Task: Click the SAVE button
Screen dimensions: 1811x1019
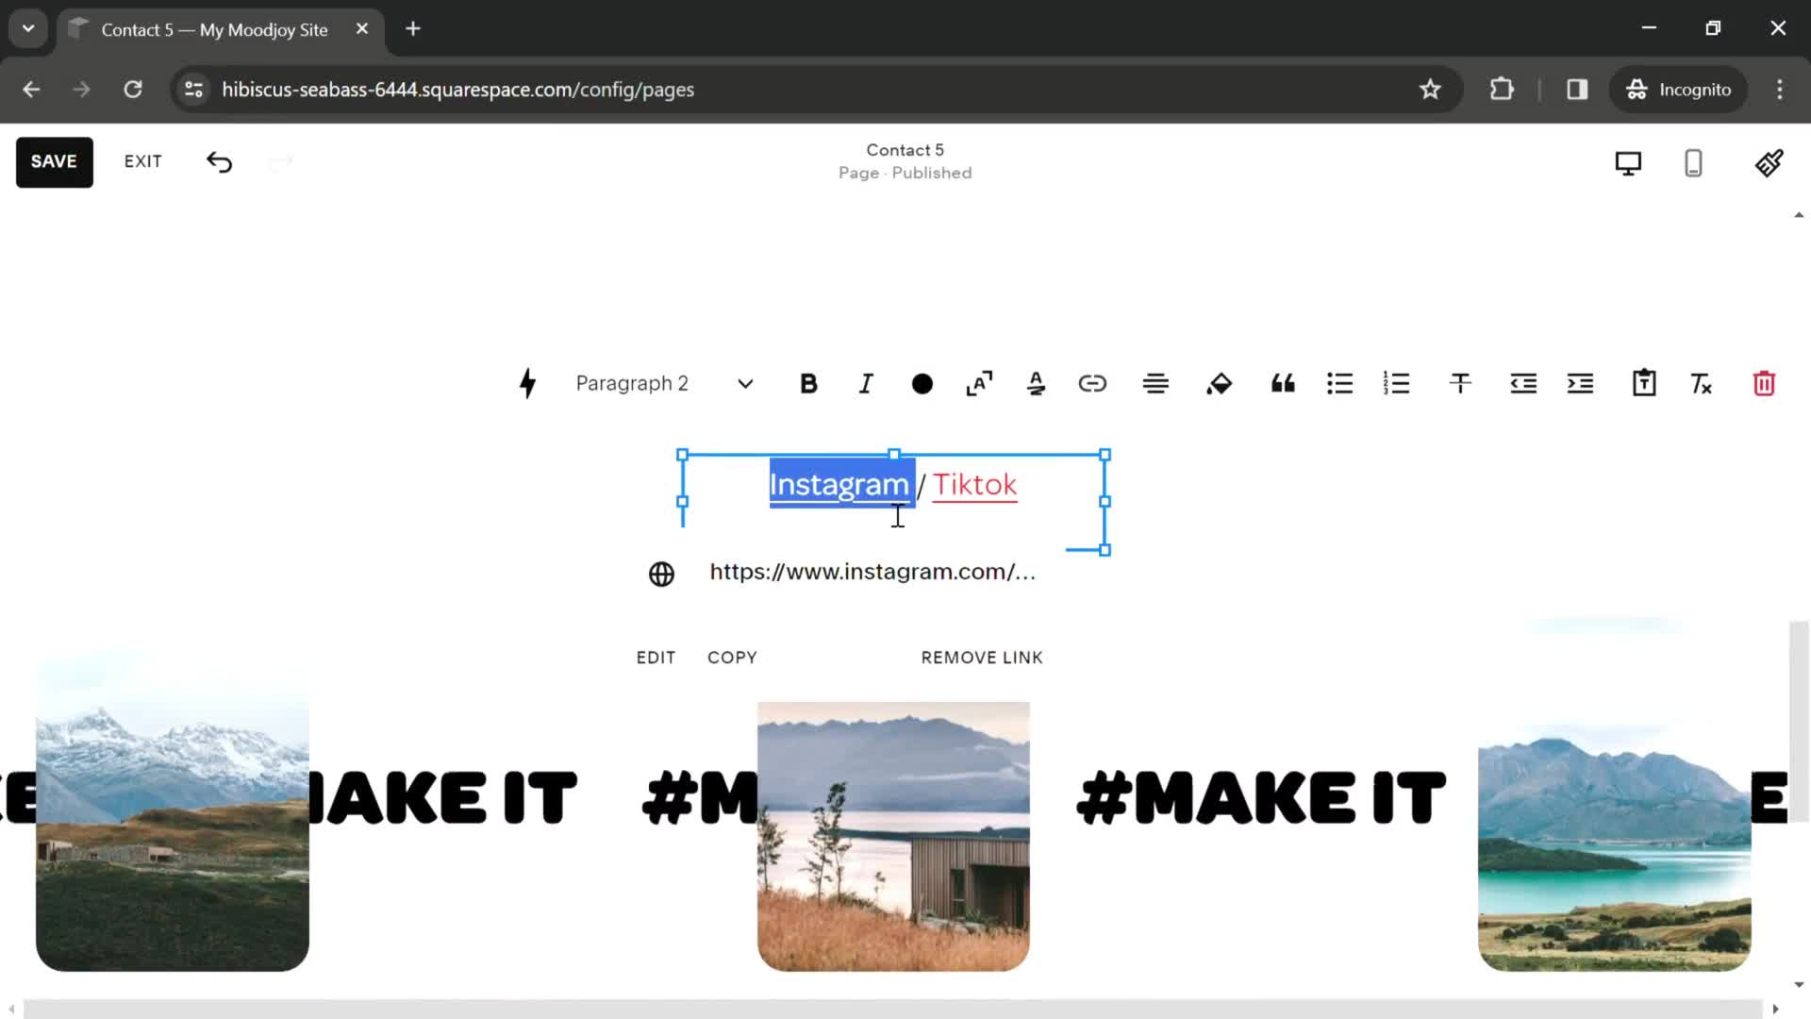Action: pos(54,161)
